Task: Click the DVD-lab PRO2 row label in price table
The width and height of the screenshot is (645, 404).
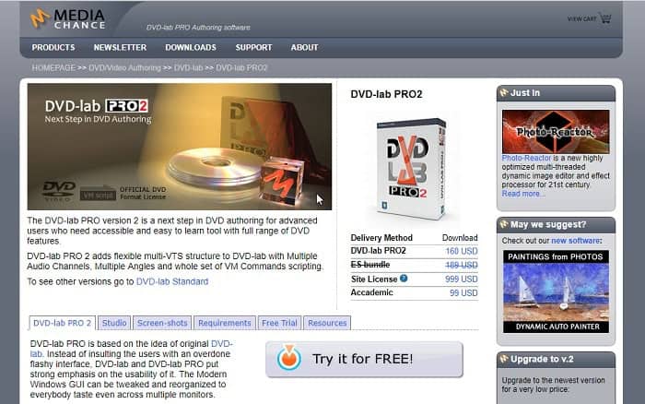Action: point(379,251)
